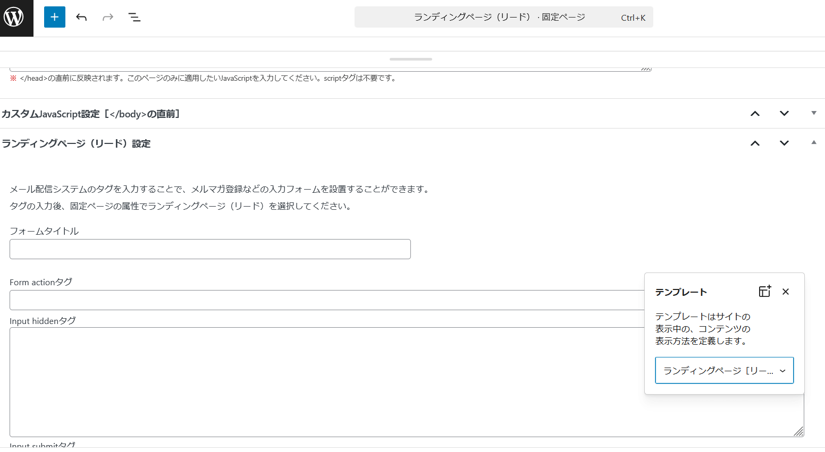This screenshot has width=825, height=452.
Task: Click the collapsed panel drag handle bar
Action: [x=411, y=59]
